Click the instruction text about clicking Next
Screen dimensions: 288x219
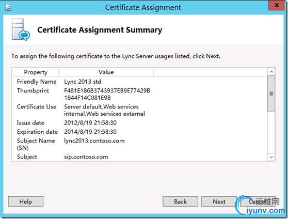pos(116,56)
